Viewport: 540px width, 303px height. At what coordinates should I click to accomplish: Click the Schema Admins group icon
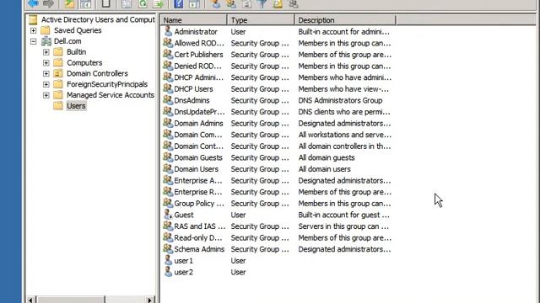pos(168,249)
